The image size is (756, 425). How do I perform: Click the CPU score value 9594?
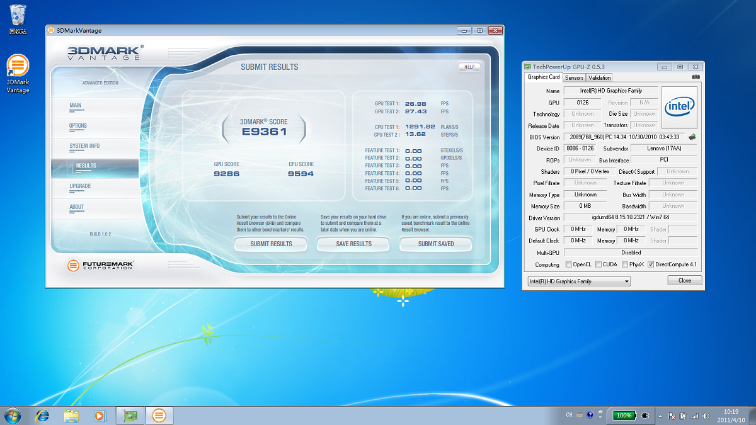coord(301,174)
